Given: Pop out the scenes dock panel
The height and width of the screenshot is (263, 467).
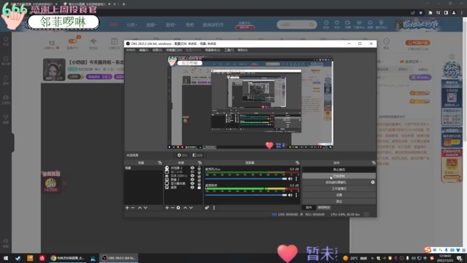Looking at the screenshot, I should coord(160,163).
